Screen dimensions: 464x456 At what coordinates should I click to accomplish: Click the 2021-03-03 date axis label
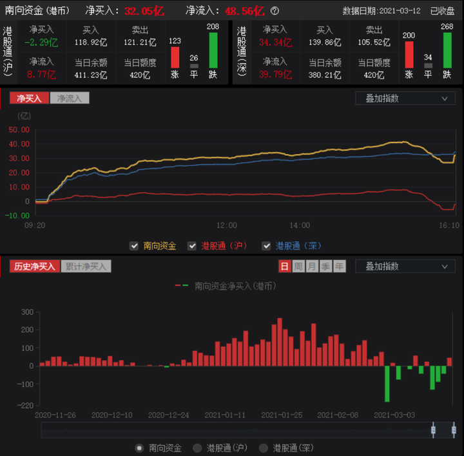click(x=394, y=415)
